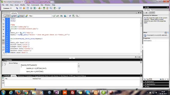Switch to the FTP Log tab
Image resolution: width=170 pixels, height=95 pixels.
coord(73,76)
